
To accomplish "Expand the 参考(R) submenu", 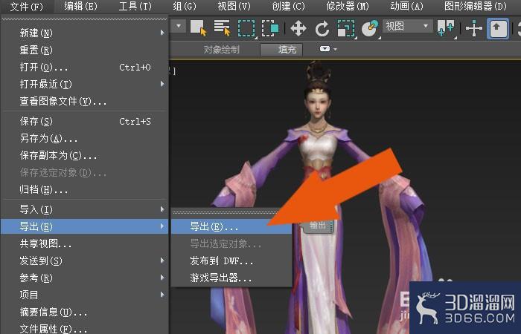I will click(85, 278).
